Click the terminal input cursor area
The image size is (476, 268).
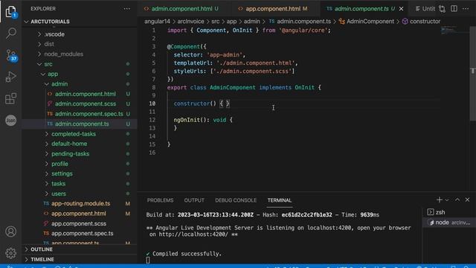click(x=148, y=260)
